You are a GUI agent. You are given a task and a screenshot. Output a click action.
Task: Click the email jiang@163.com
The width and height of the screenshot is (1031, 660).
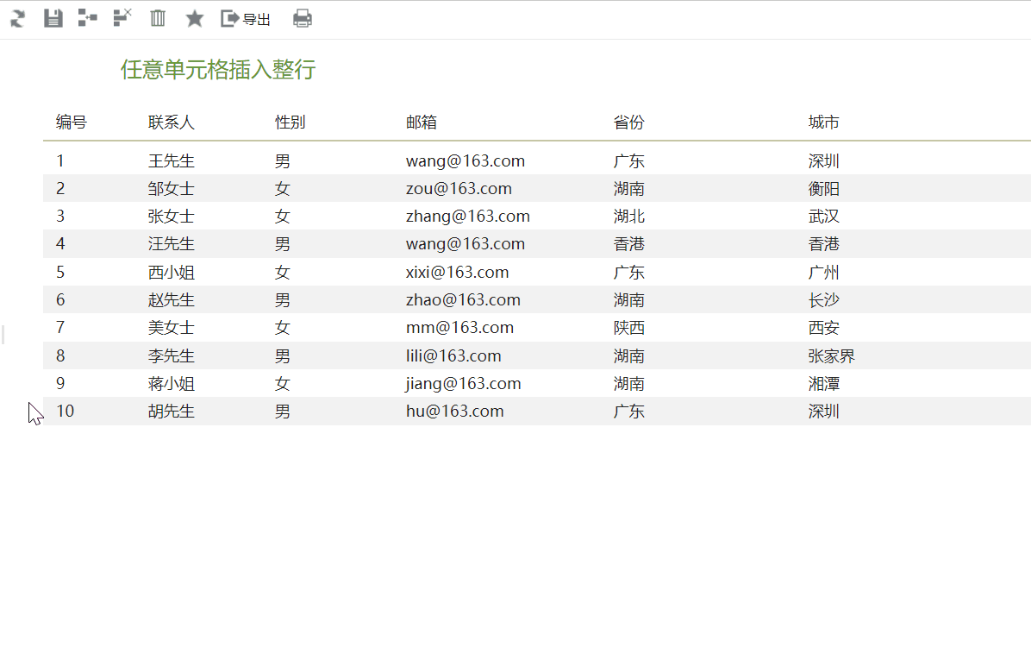pos(464,384)
